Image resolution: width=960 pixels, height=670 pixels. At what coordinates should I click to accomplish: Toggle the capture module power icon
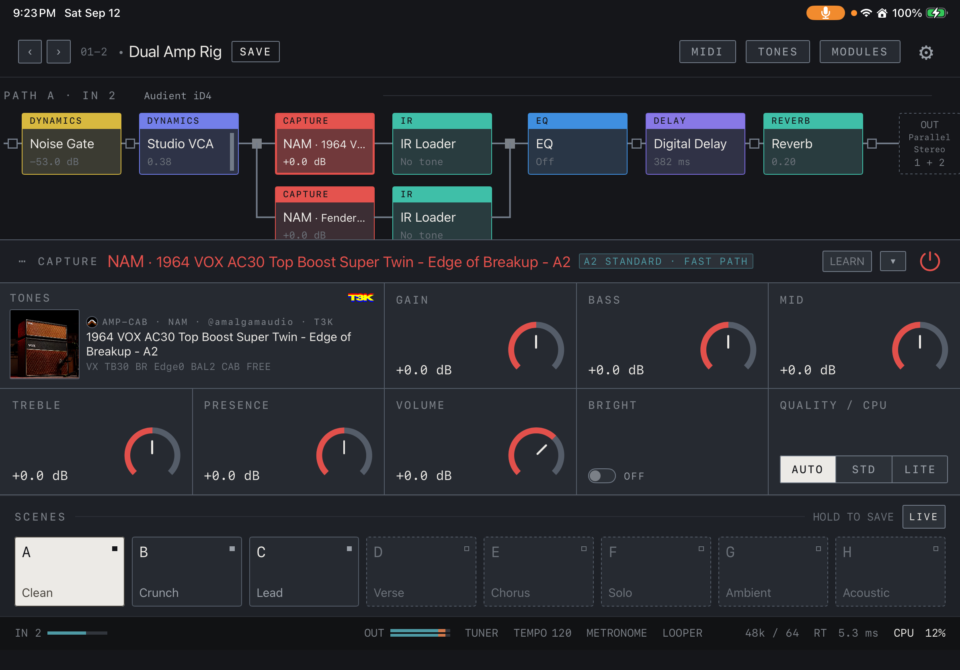pos(930,261)
